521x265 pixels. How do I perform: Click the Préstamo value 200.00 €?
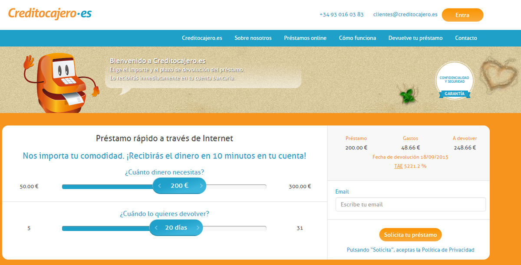[356, 148]
